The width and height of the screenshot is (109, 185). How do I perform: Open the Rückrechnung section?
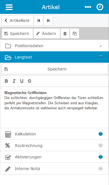pos(54,145)
